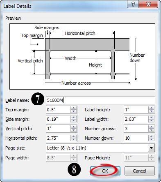Viewport: 161px width, 182px height.
Task: Click the 'Top margin:' label text
Action: pyautogui.click(x=17, y=110)
